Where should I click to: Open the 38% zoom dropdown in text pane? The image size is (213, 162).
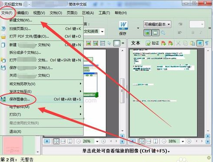pyautogui.click(x=183, y=141)
